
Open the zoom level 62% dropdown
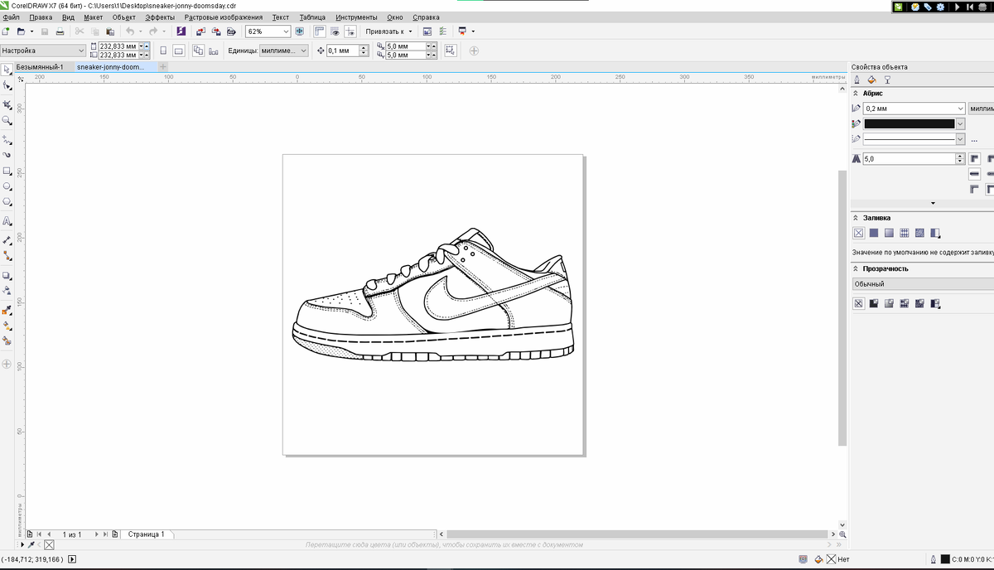(x=287, y=31)
